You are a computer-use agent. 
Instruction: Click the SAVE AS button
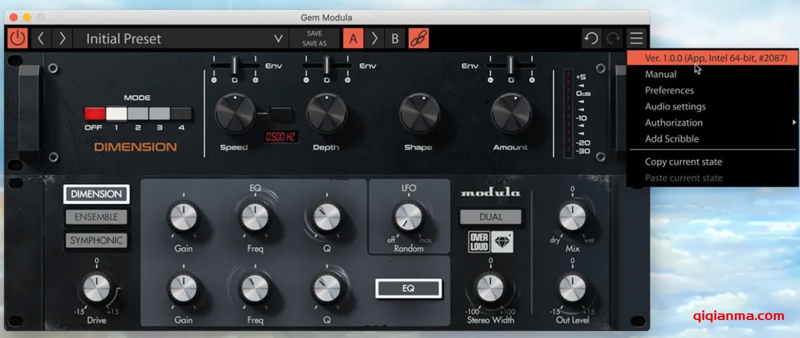click(314, 44)
